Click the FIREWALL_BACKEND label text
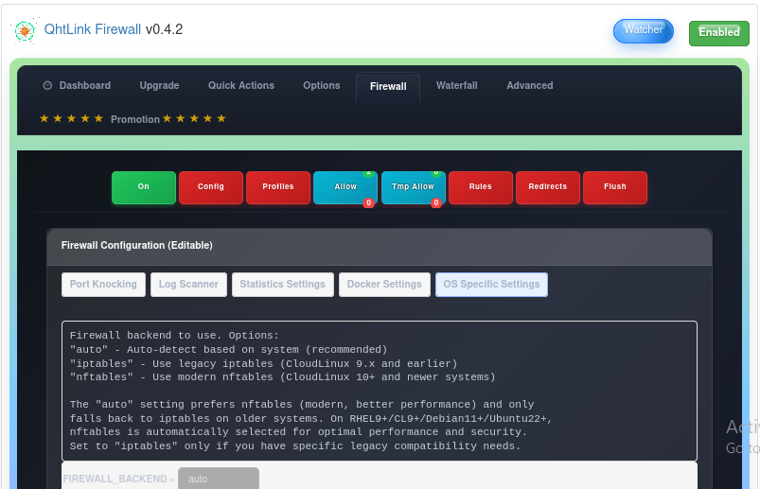Image resolution: width=760 pixels, height=489 pixels. [x=115, y=479]
